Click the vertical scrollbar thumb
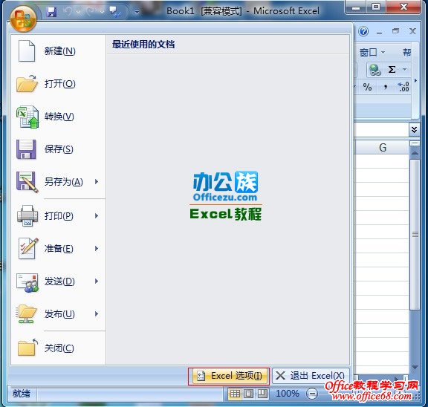Viewport: 428px width, 407px height. (415, 235)
